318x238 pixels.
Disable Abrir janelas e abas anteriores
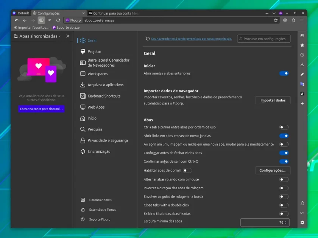pyautogui.click(x=284, y=73)
